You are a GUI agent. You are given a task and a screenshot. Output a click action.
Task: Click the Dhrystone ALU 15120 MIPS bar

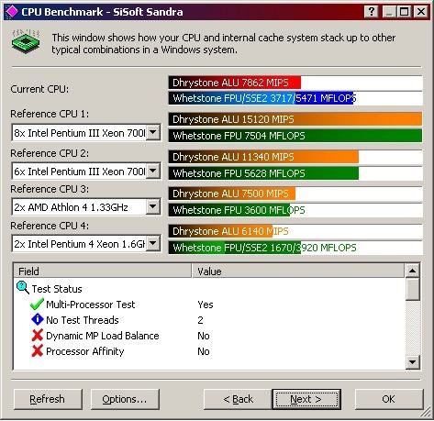tap(295, 119)
